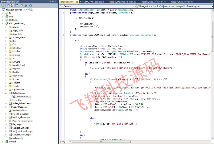The image size is (214, 144).
Task: Toggle auto-hide pin of Solution Explorer panel
Action: coord(53,1)
